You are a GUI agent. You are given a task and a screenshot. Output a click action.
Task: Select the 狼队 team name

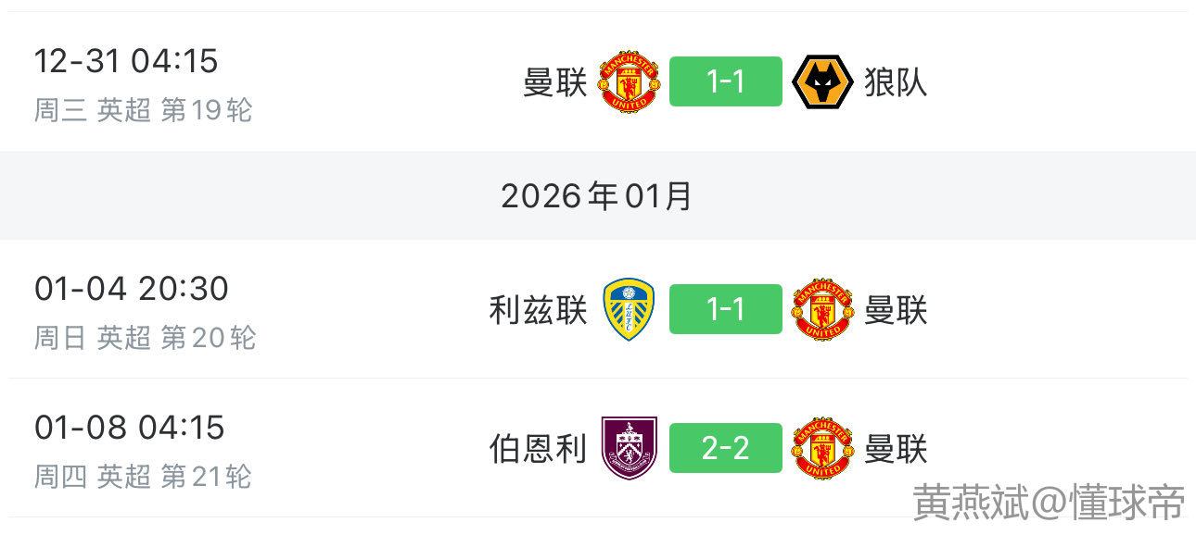[x=896, y=82]
